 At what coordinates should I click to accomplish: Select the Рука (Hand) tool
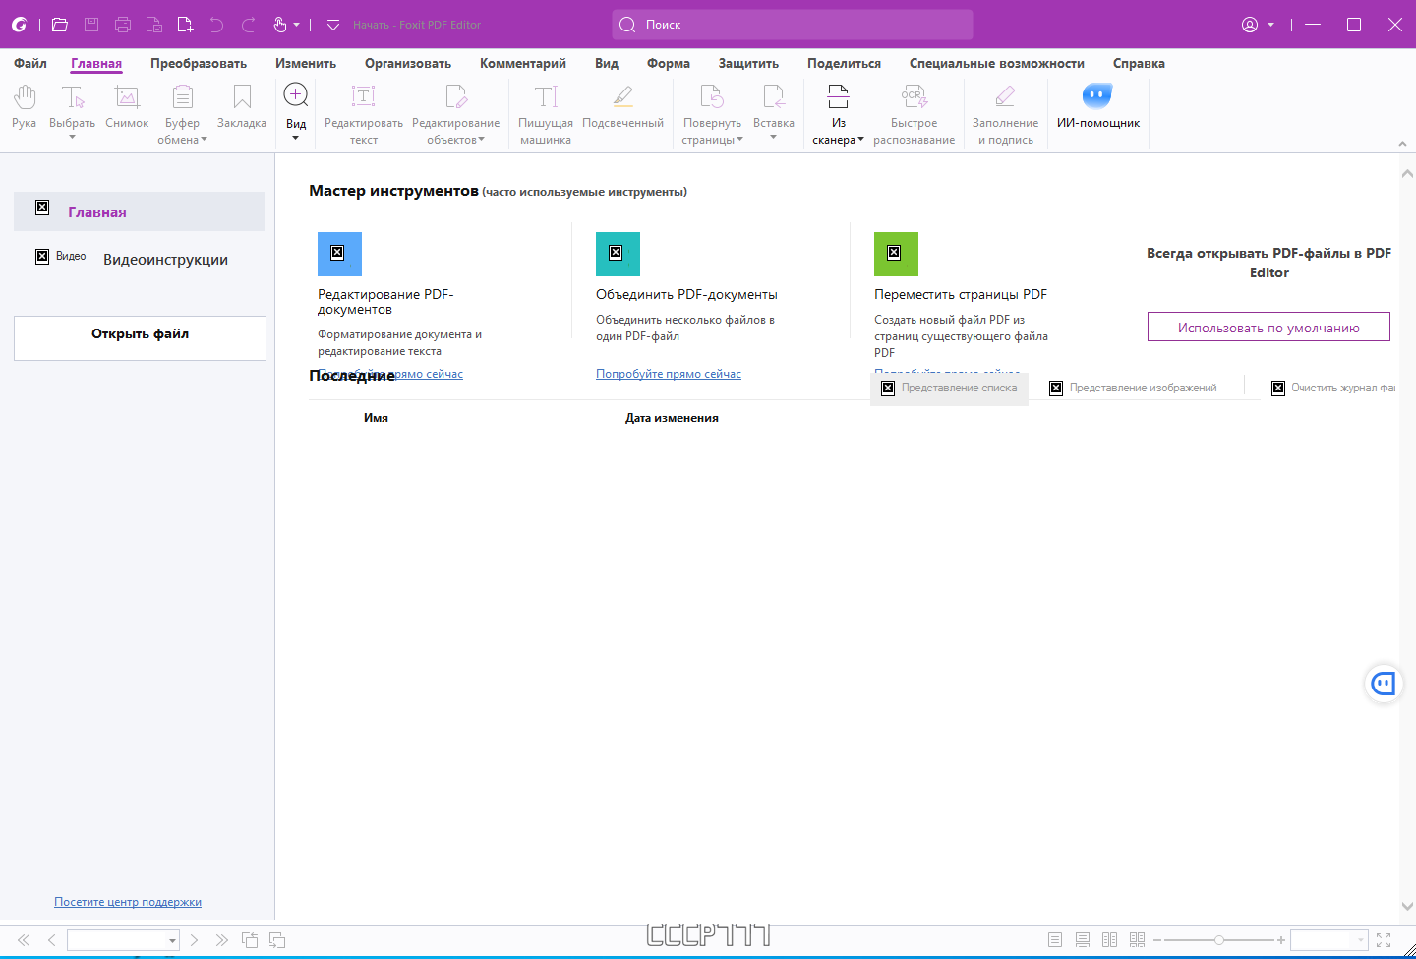(x=25, y=106)
